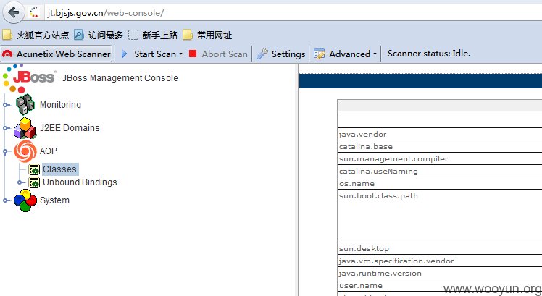The width and height of the screenshot is (542, 296).
Task: Click the loading site icon in the address bar
Action: coord(34,13)
